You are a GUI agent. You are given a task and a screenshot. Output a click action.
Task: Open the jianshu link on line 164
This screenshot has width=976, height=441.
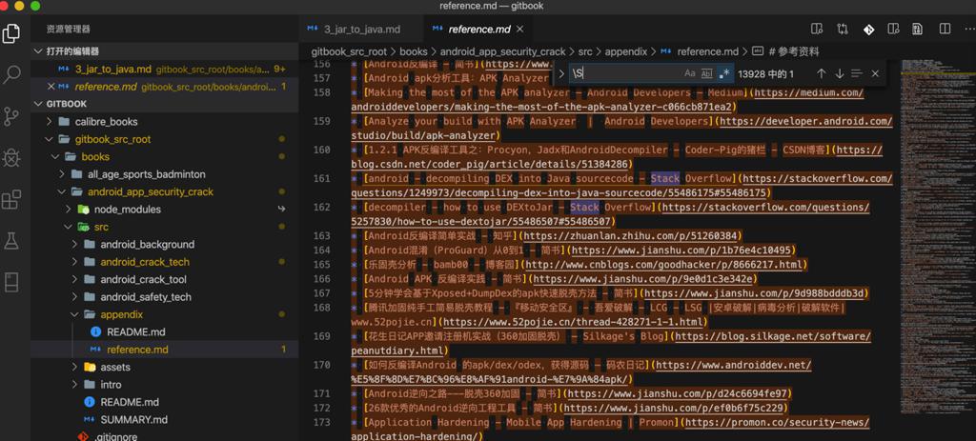pos(681,251)
